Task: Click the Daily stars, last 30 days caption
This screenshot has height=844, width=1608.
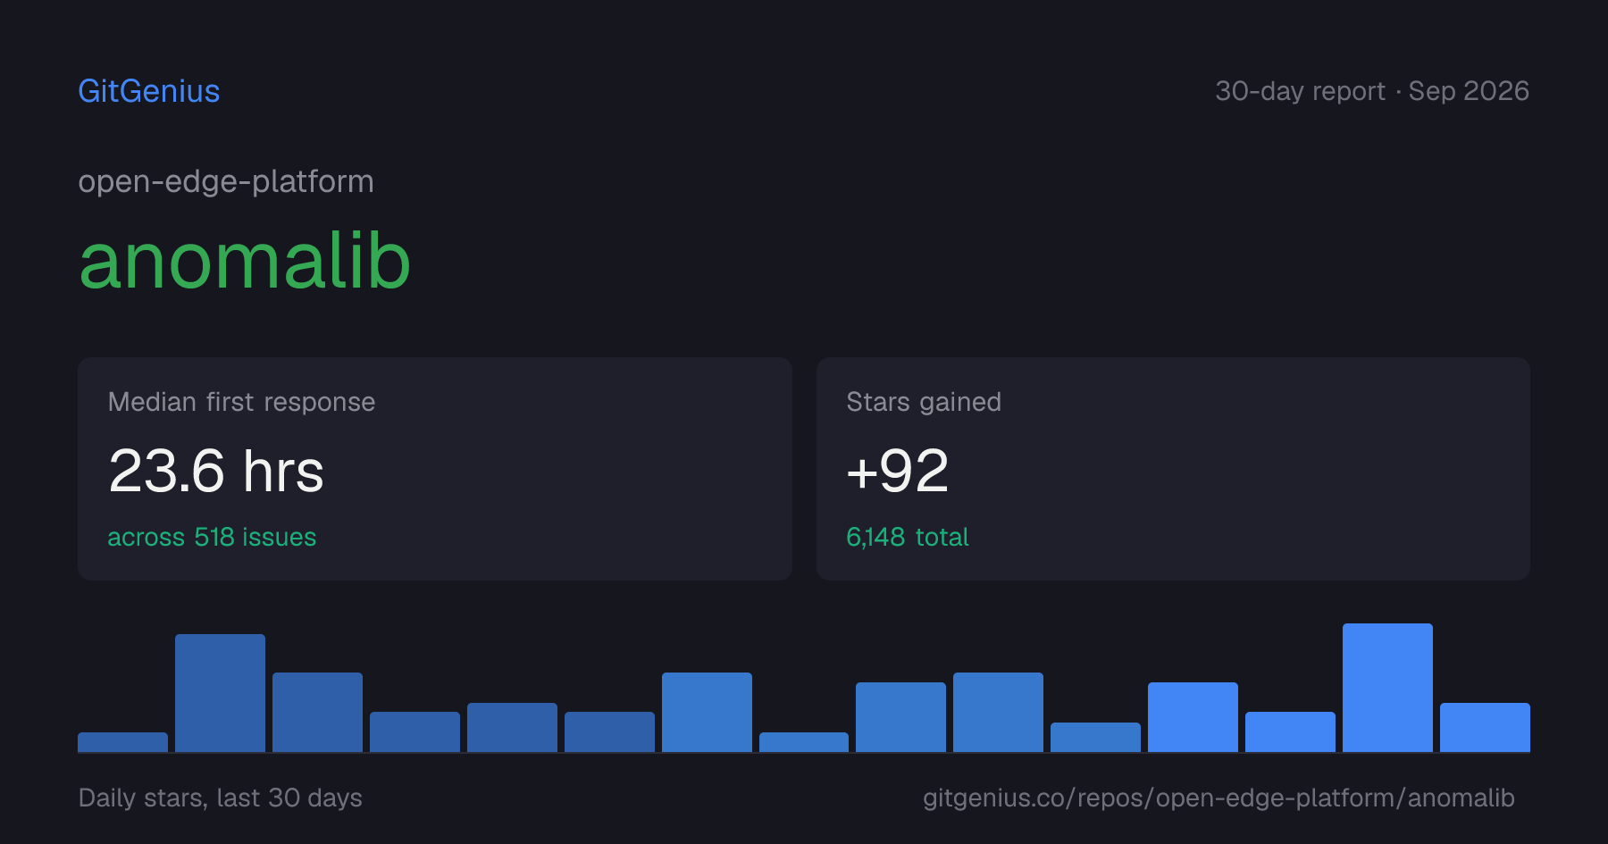Action: pos(221,798)
